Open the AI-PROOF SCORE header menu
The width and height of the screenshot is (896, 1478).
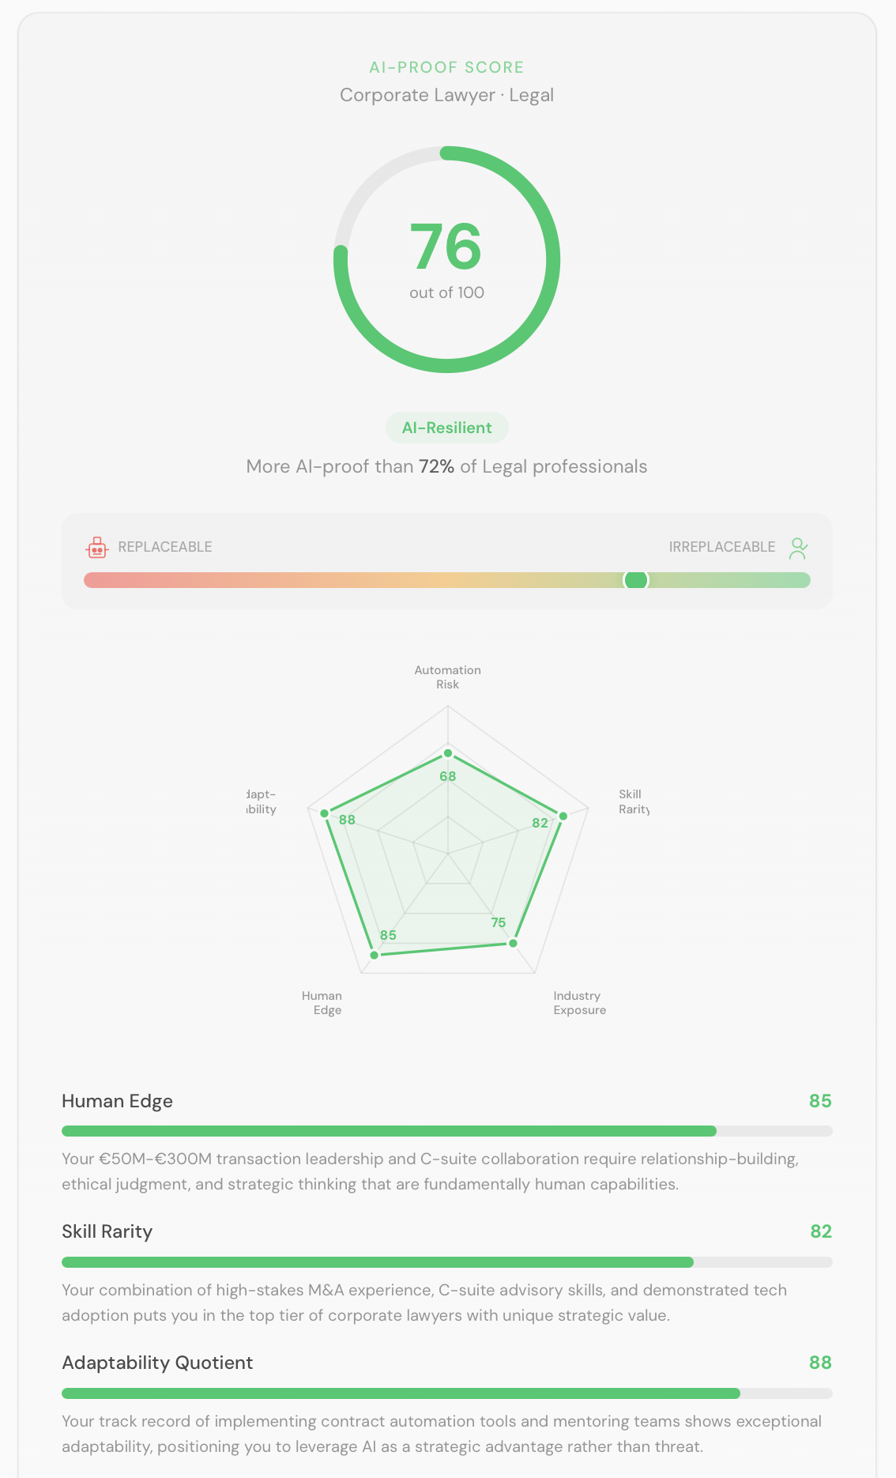447,67
